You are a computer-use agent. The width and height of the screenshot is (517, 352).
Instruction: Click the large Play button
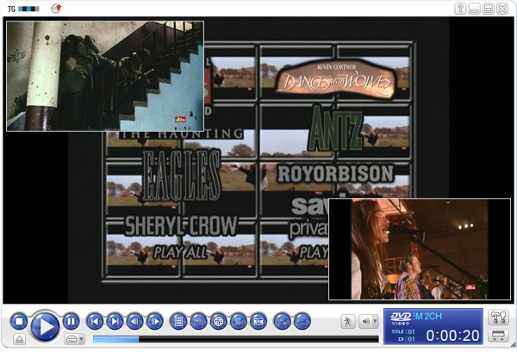click(x=45, y=326)
